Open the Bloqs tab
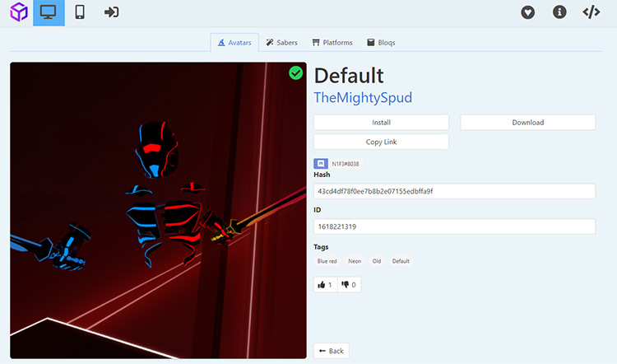 pos(381,43)
